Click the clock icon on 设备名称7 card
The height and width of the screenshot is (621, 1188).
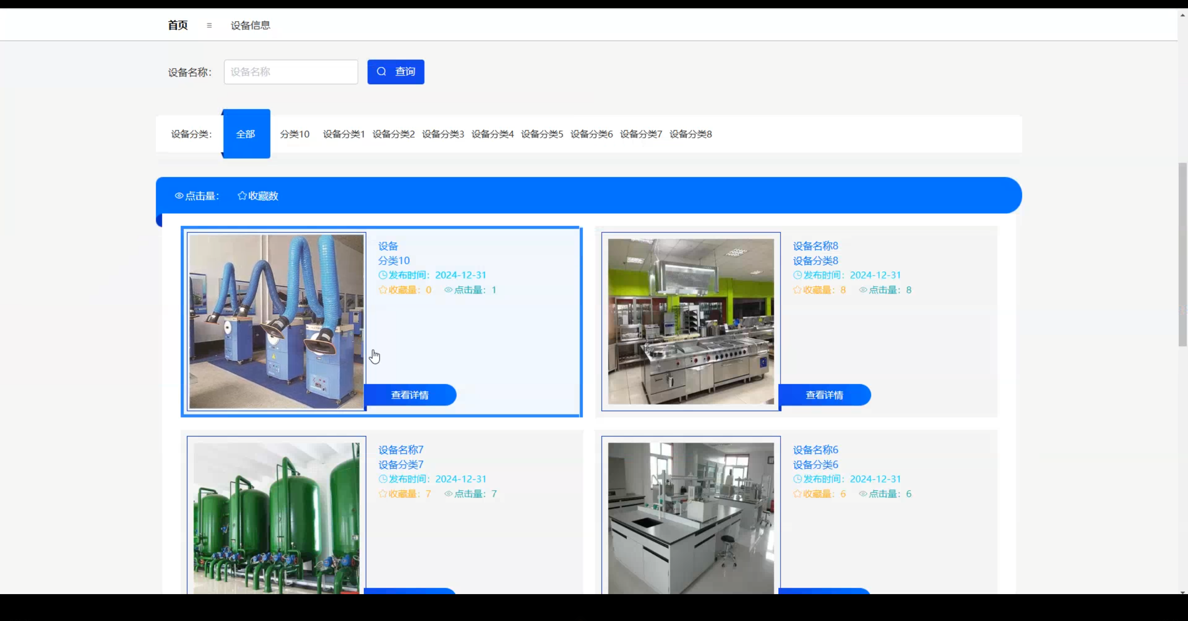[383, 479]
